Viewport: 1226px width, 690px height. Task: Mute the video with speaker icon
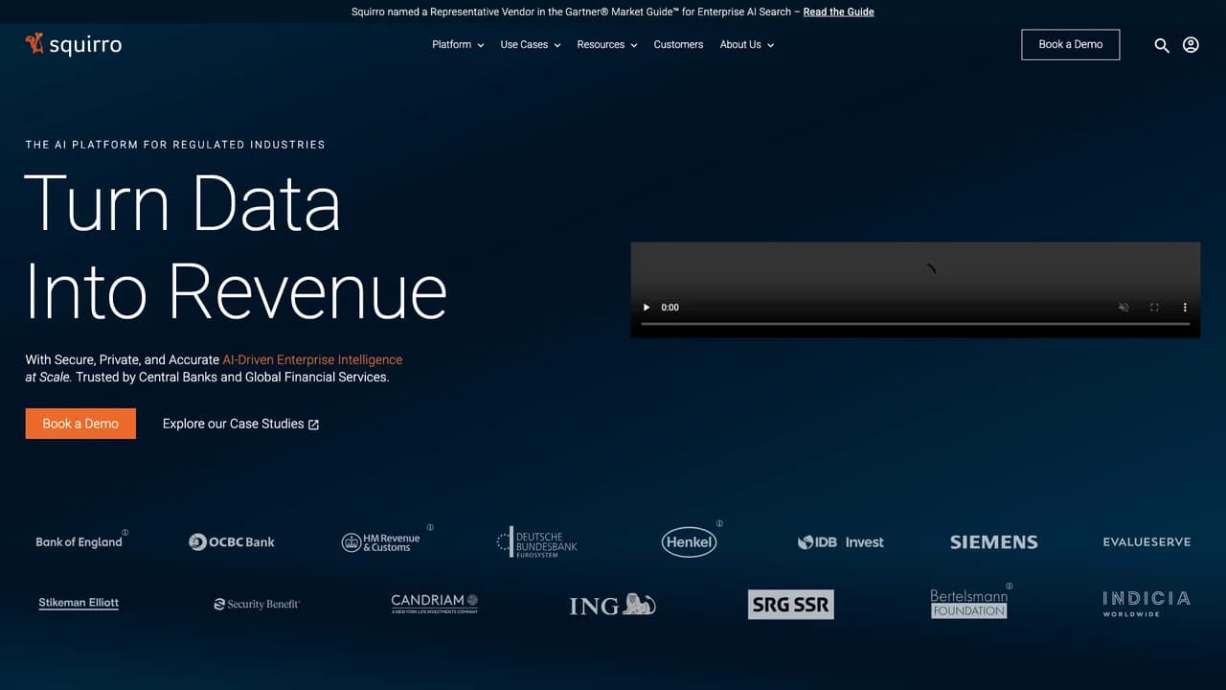[x=1124, y=308]
